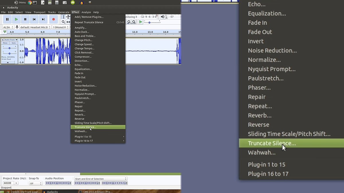Open the Tracks menu
The height and width of the screenshot is (193, 344).
(x=52, y=12)
